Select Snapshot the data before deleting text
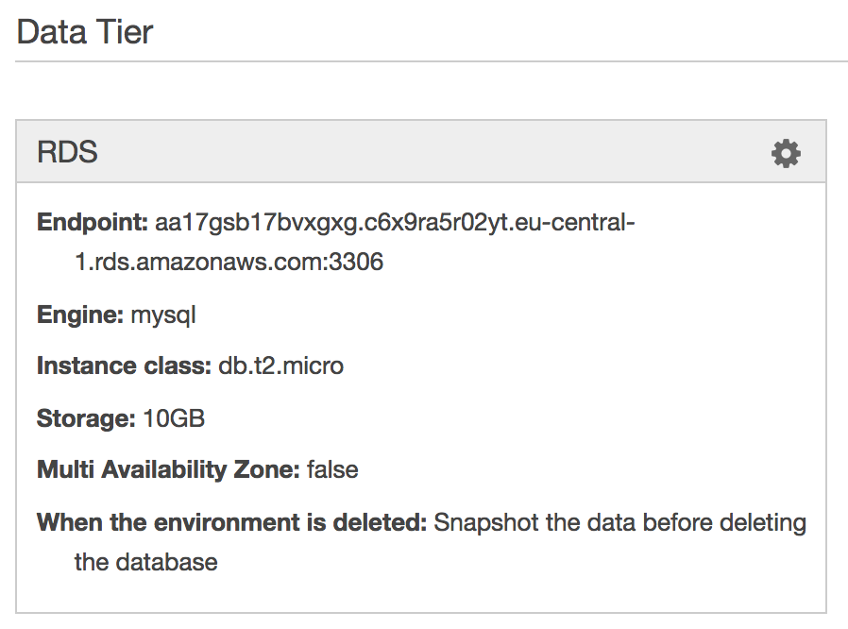Viewport: 848px width, 629px height. pos(619,523)
